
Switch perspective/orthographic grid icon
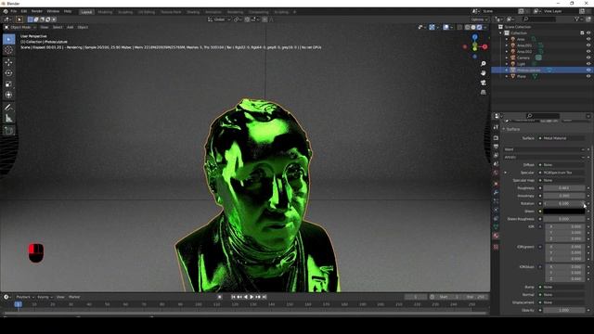[483, 92]
